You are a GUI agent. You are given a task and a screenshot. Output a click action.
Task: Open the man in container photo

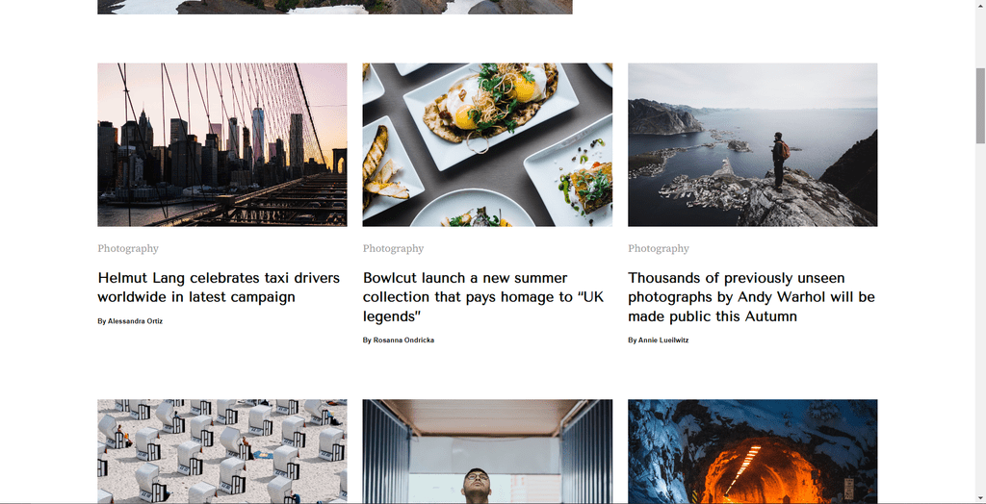(x=487, y=451)
